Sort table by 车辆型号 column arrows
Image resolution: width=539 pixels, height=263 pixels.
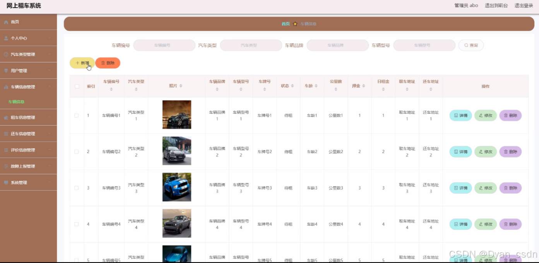241,89
